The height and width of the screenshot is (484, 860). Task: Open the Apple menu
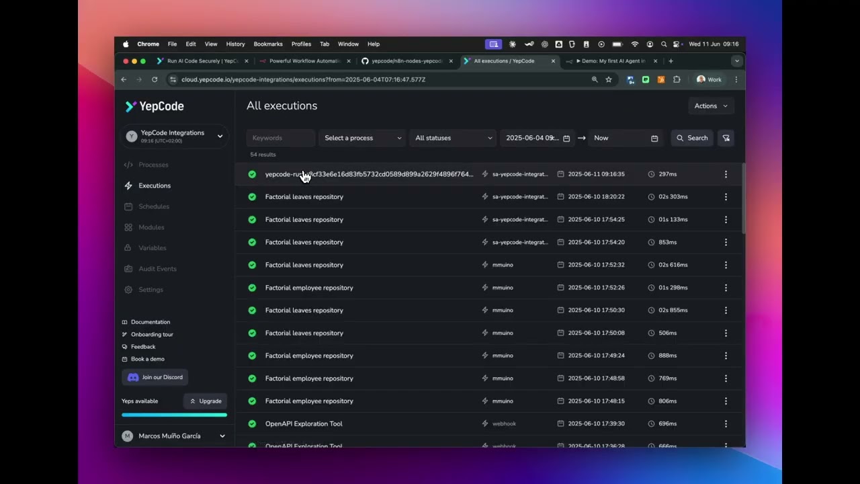coord(126,44)
